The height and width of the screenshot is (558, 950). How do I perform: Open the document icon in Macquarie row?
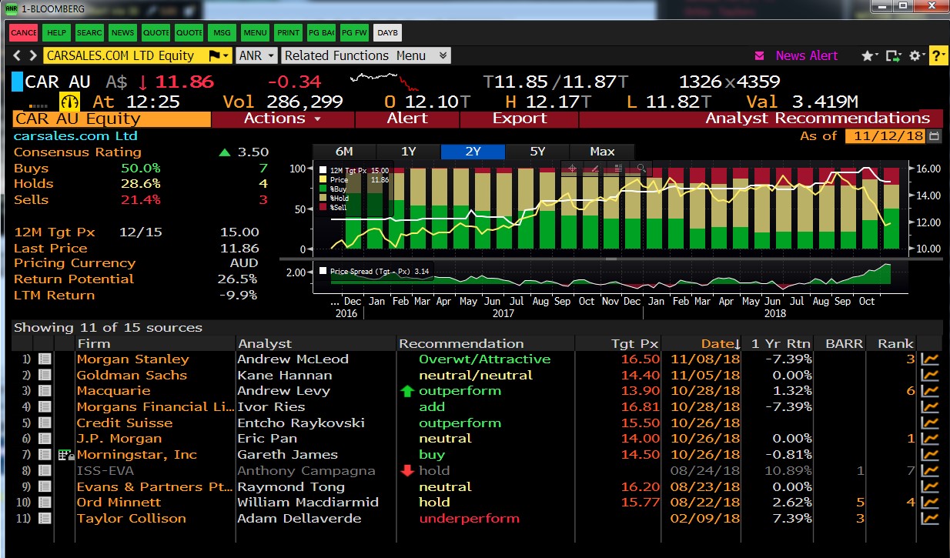click(x=45, y=391)
